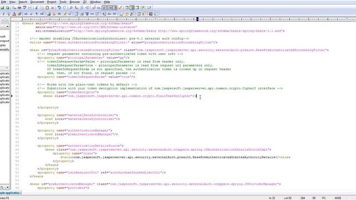This screenshot has width=356, height=200.
Task: Click the 'ANSI' encoding status entry
Action: 338,198
